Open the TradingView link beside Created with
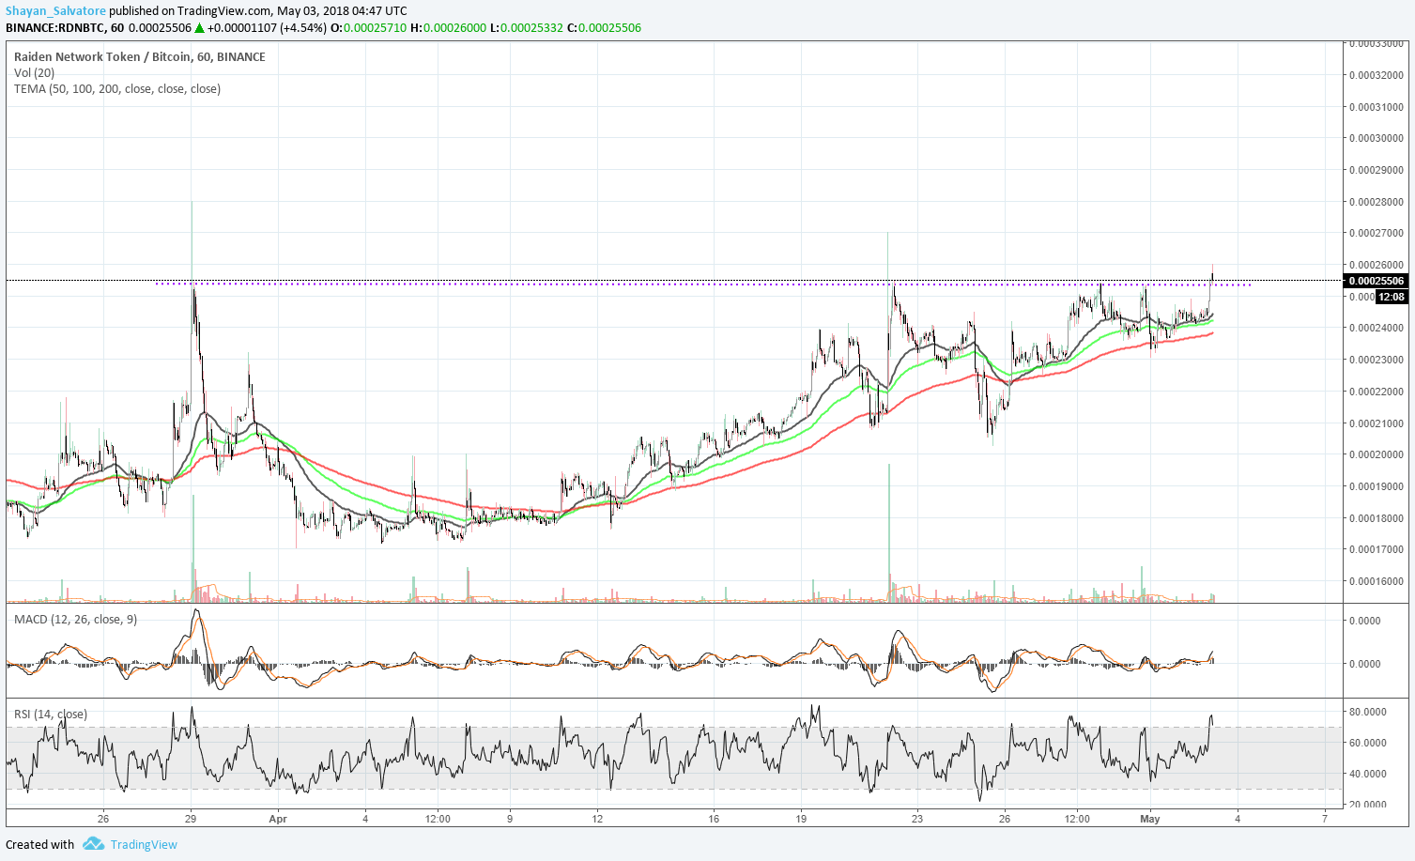The height and width of the screenshot is (861, 1415). click(144, 844)
